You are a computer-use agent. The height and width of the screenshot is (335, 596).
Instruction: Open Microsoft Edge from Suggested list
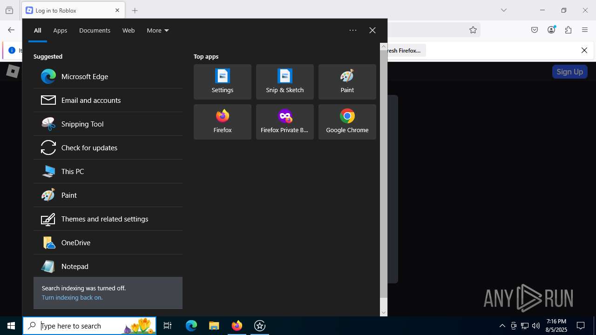(x=108, y=76)
